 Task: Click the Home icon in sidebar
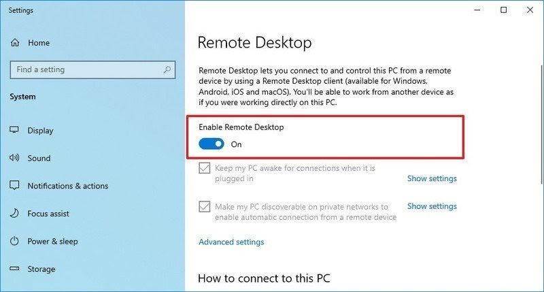coord(15,43)
